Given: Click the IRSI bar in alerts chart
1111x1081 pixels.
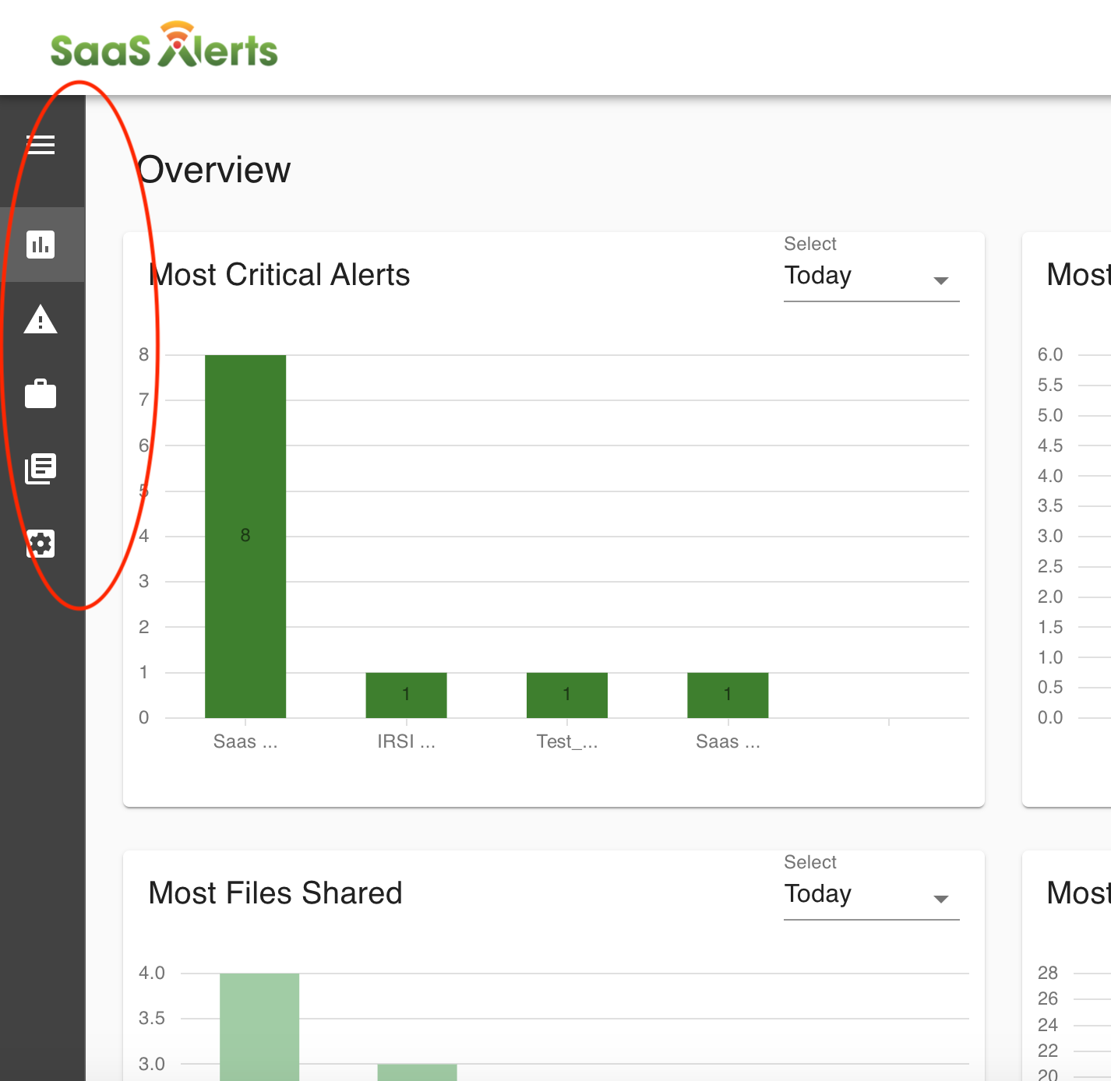Looking at the screenshot, I should [x=406, y=695].
